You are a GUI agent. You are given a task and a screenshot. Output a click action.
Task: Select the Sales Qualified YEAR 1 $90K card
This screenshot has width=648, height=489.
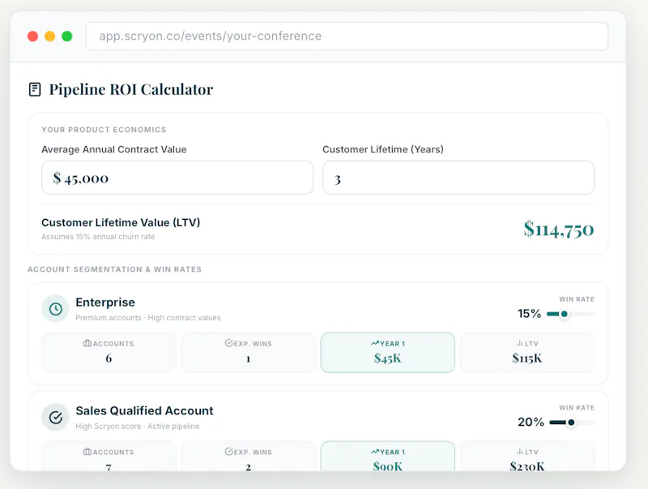pos(388,456)
